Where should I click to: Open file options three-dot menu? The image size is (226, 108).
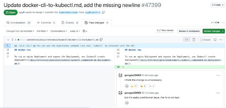(x=221, y=40)
